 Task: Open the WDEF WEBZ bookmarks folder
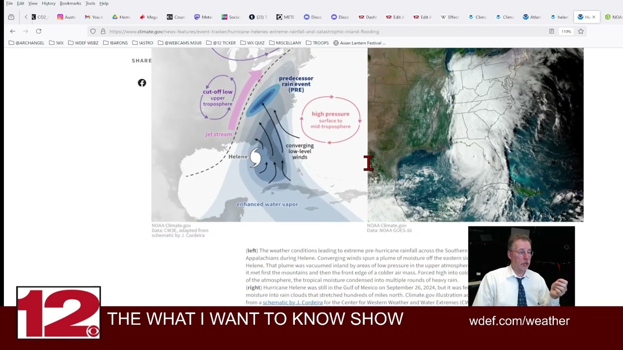tap(83, 43)
